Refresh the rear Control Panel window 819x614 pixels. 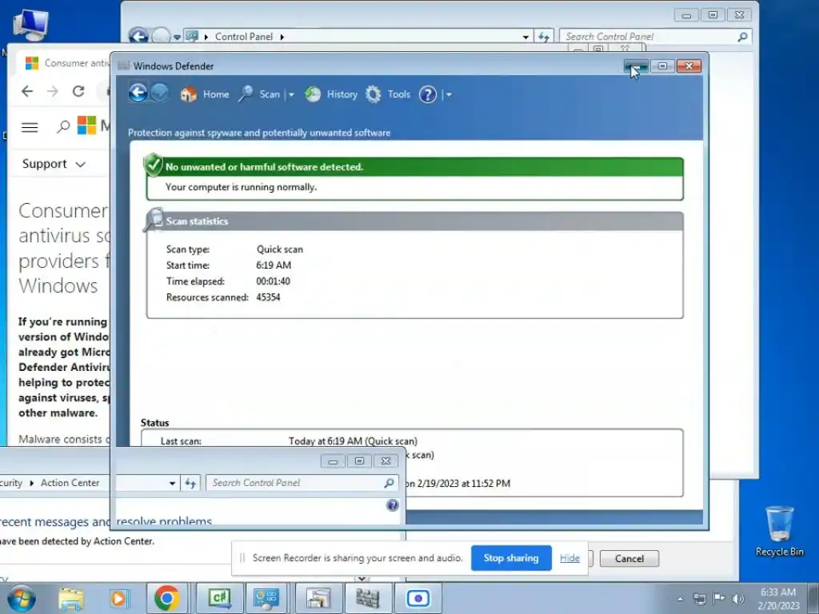pos(544,37)
